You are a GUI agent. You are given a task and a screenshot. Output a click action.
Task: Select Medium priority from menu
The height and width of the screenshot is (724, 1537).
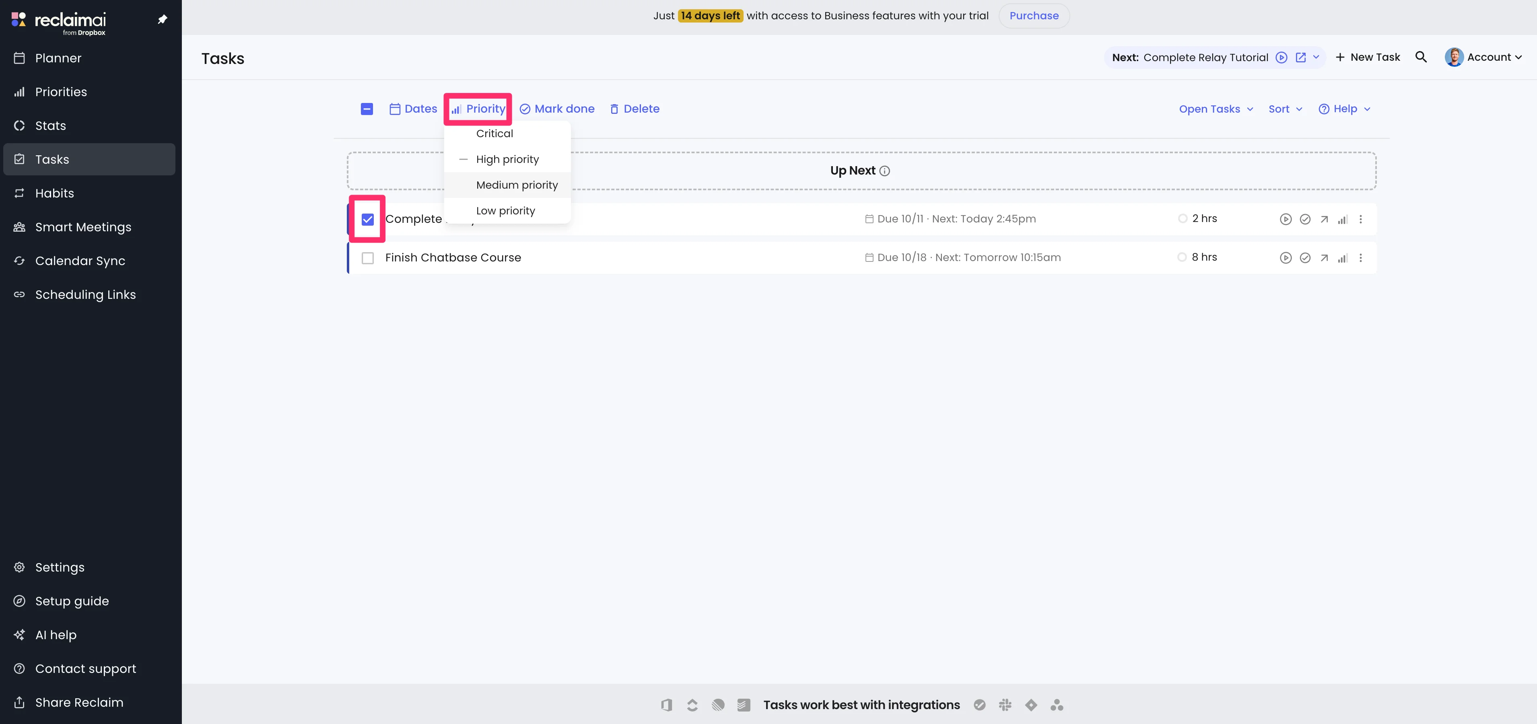[517, 185]
